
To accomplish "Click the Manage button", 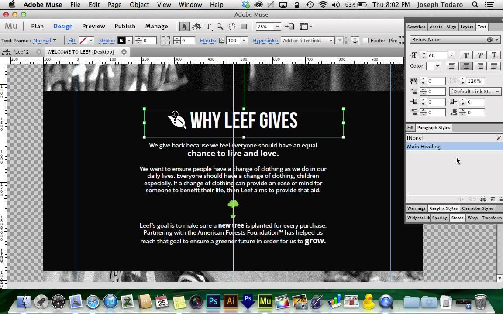I will 157,26.
